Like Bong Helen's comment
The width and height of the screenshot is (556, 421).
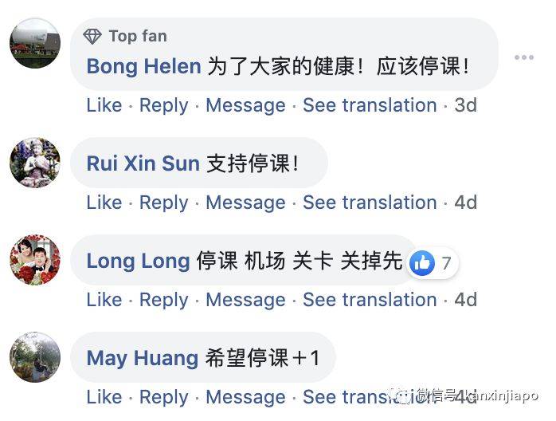(104, 105)
